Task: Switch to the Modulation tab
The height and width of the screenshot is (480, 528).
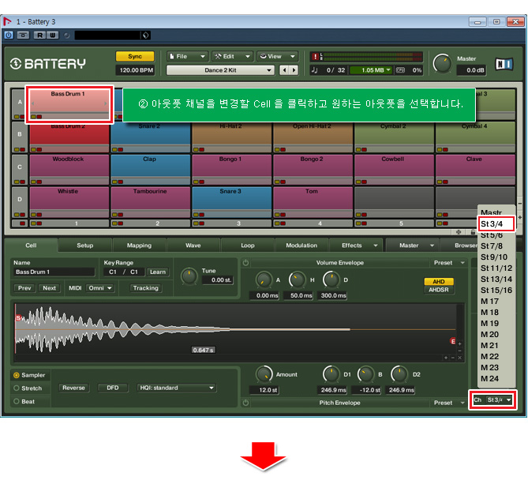Action: pos(301,246)
